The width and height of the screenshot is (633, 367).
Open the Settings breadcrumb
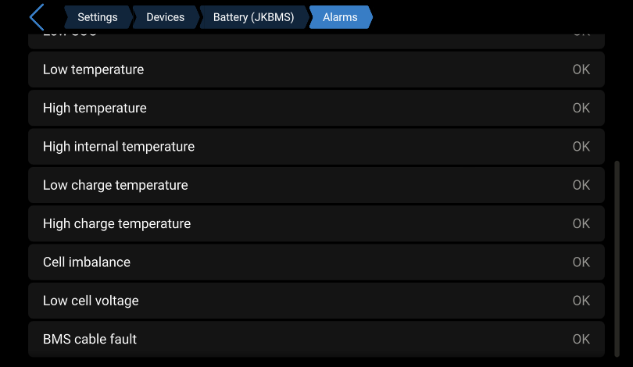tap(98, 17)
